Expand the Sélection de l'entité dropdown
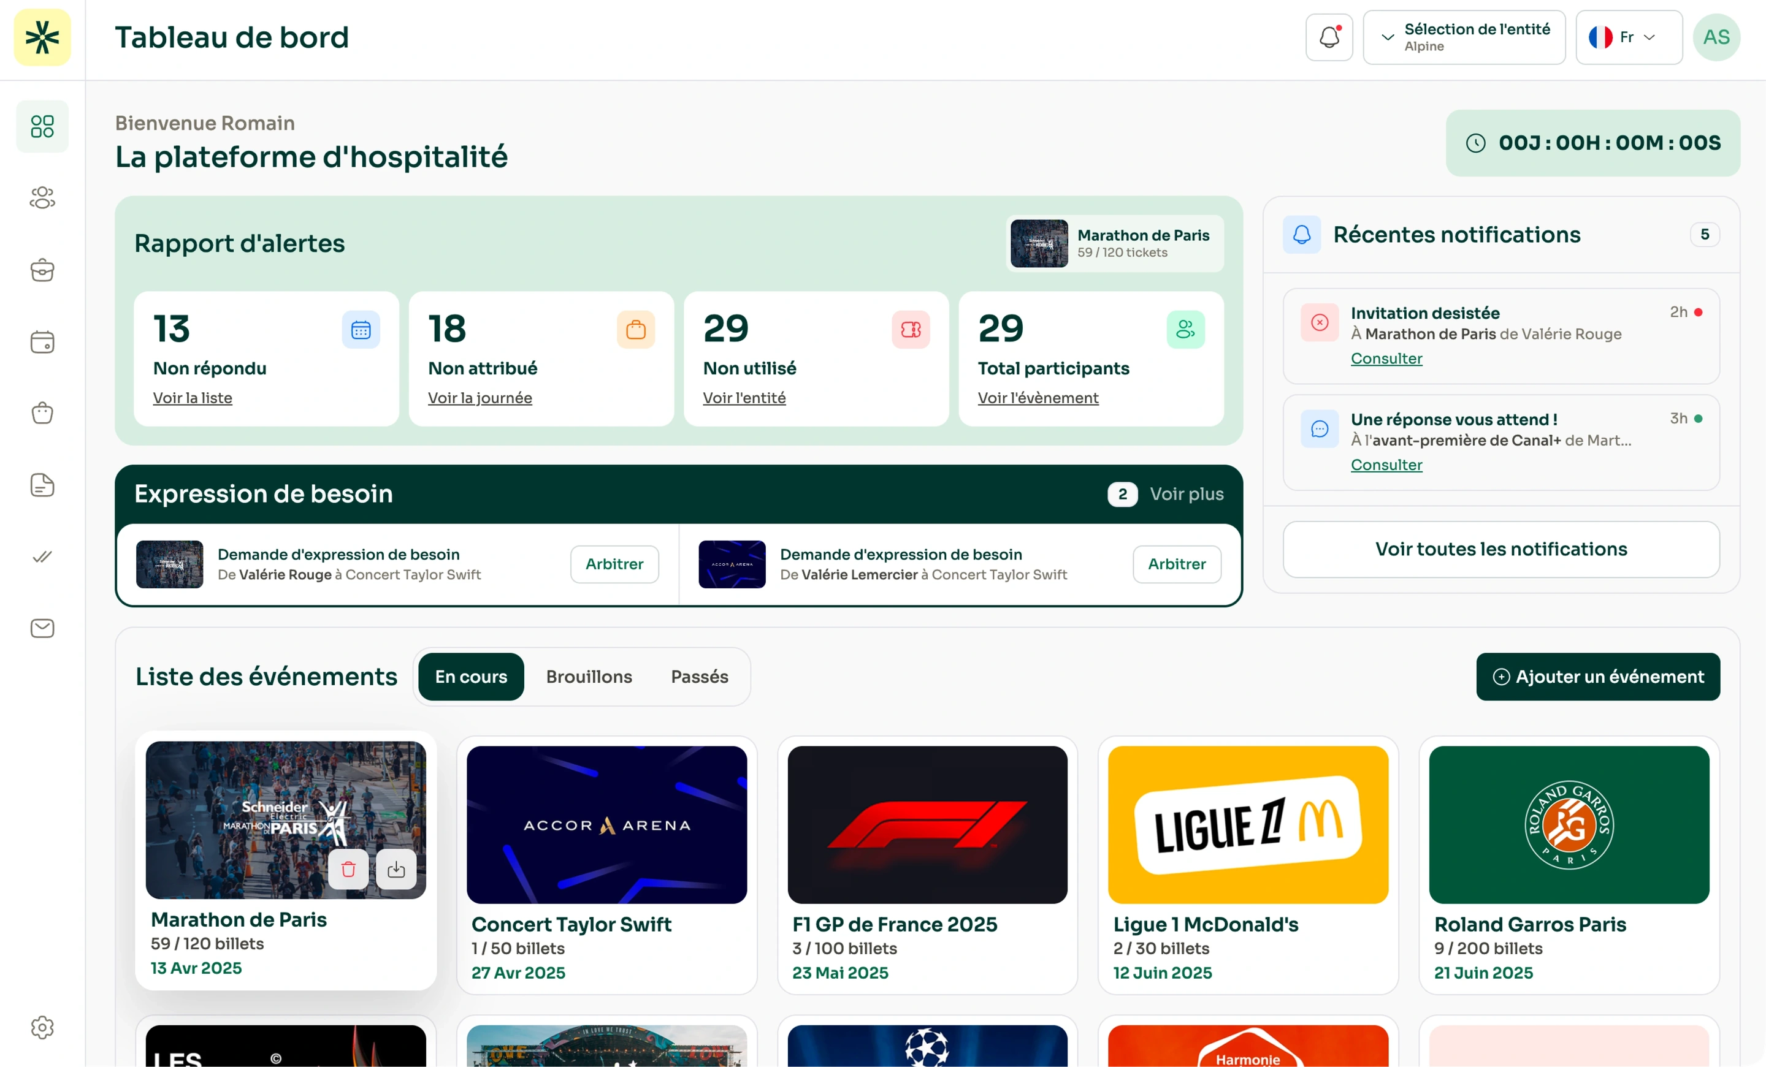 [1464, 37]
